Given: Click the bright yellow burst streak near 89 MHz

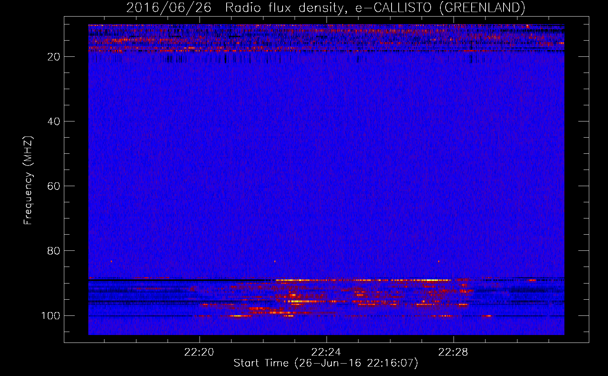Looking at the screenshot, I should tap(363, 280).
